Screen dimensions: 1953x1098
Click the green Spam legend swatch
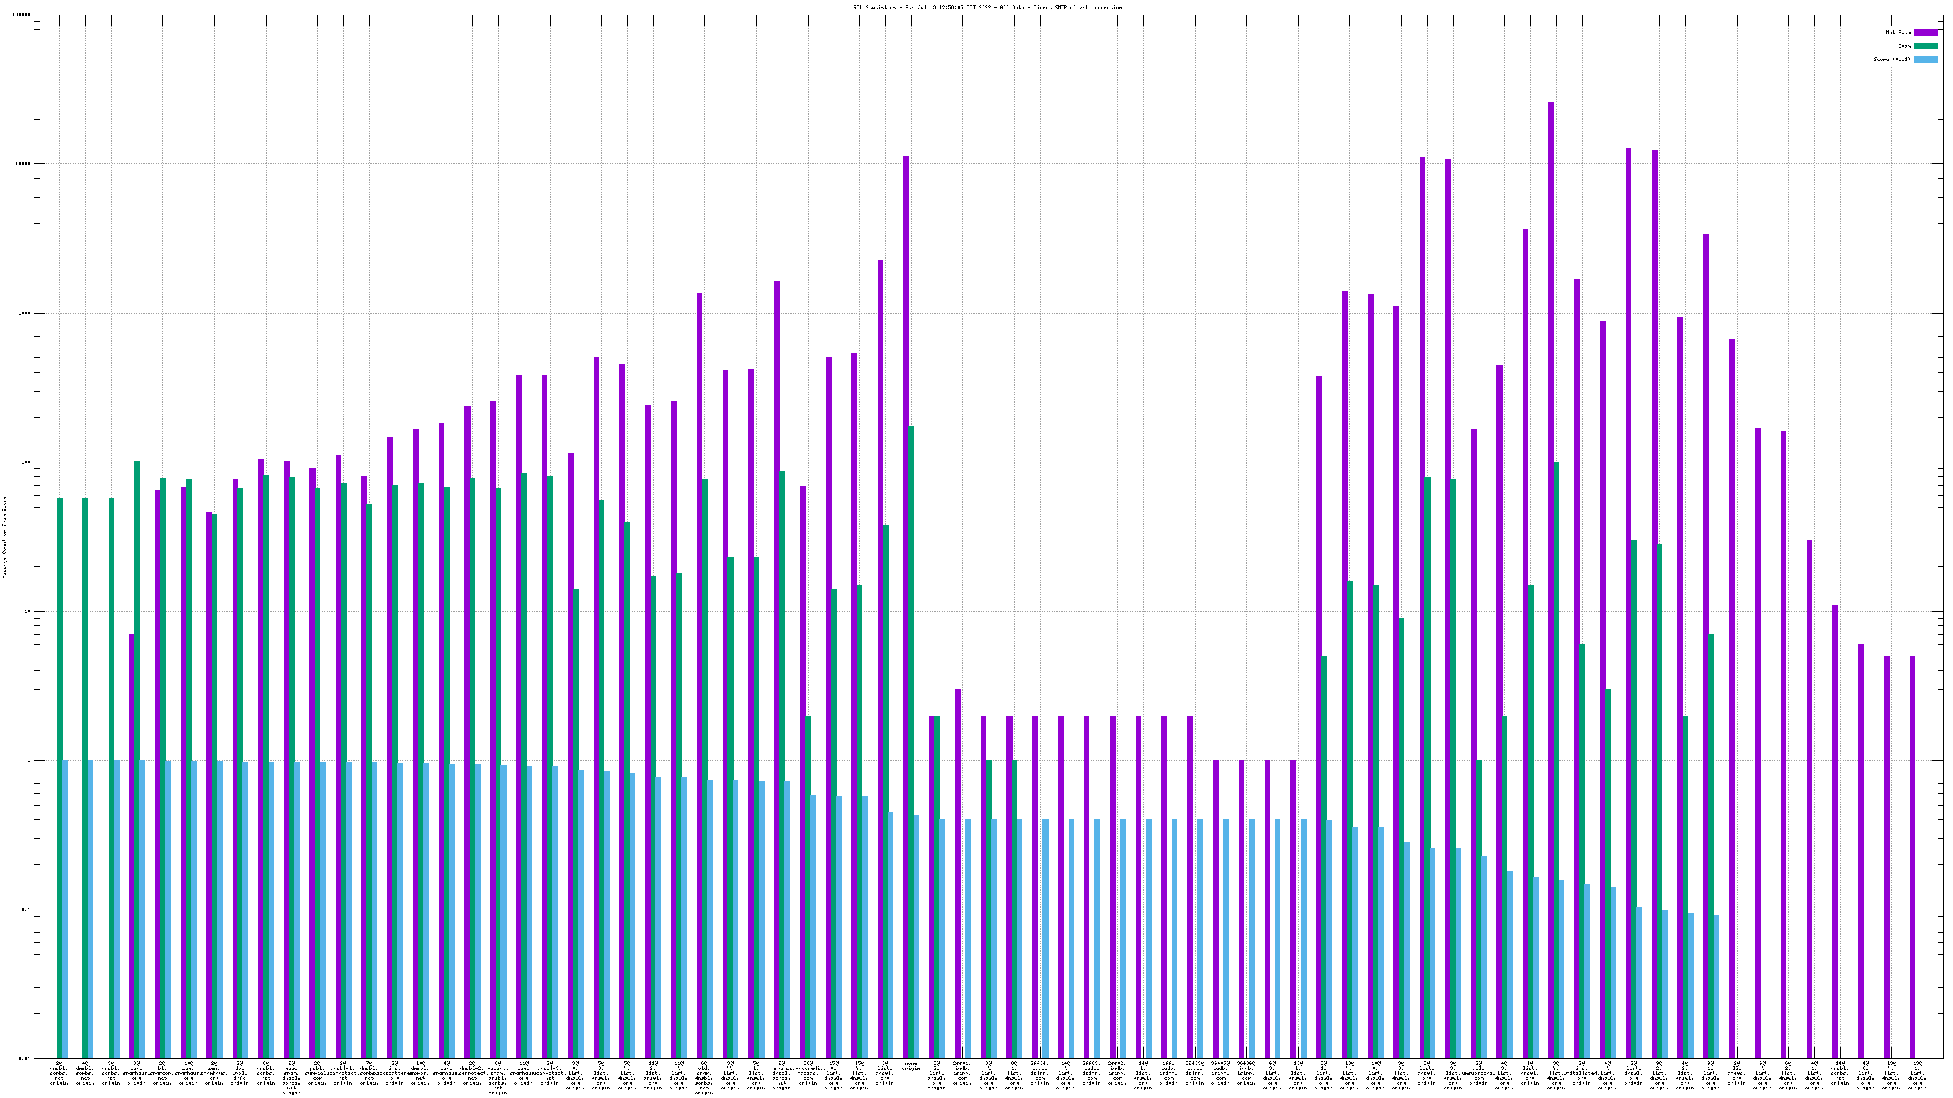(x=1925, y=46)
